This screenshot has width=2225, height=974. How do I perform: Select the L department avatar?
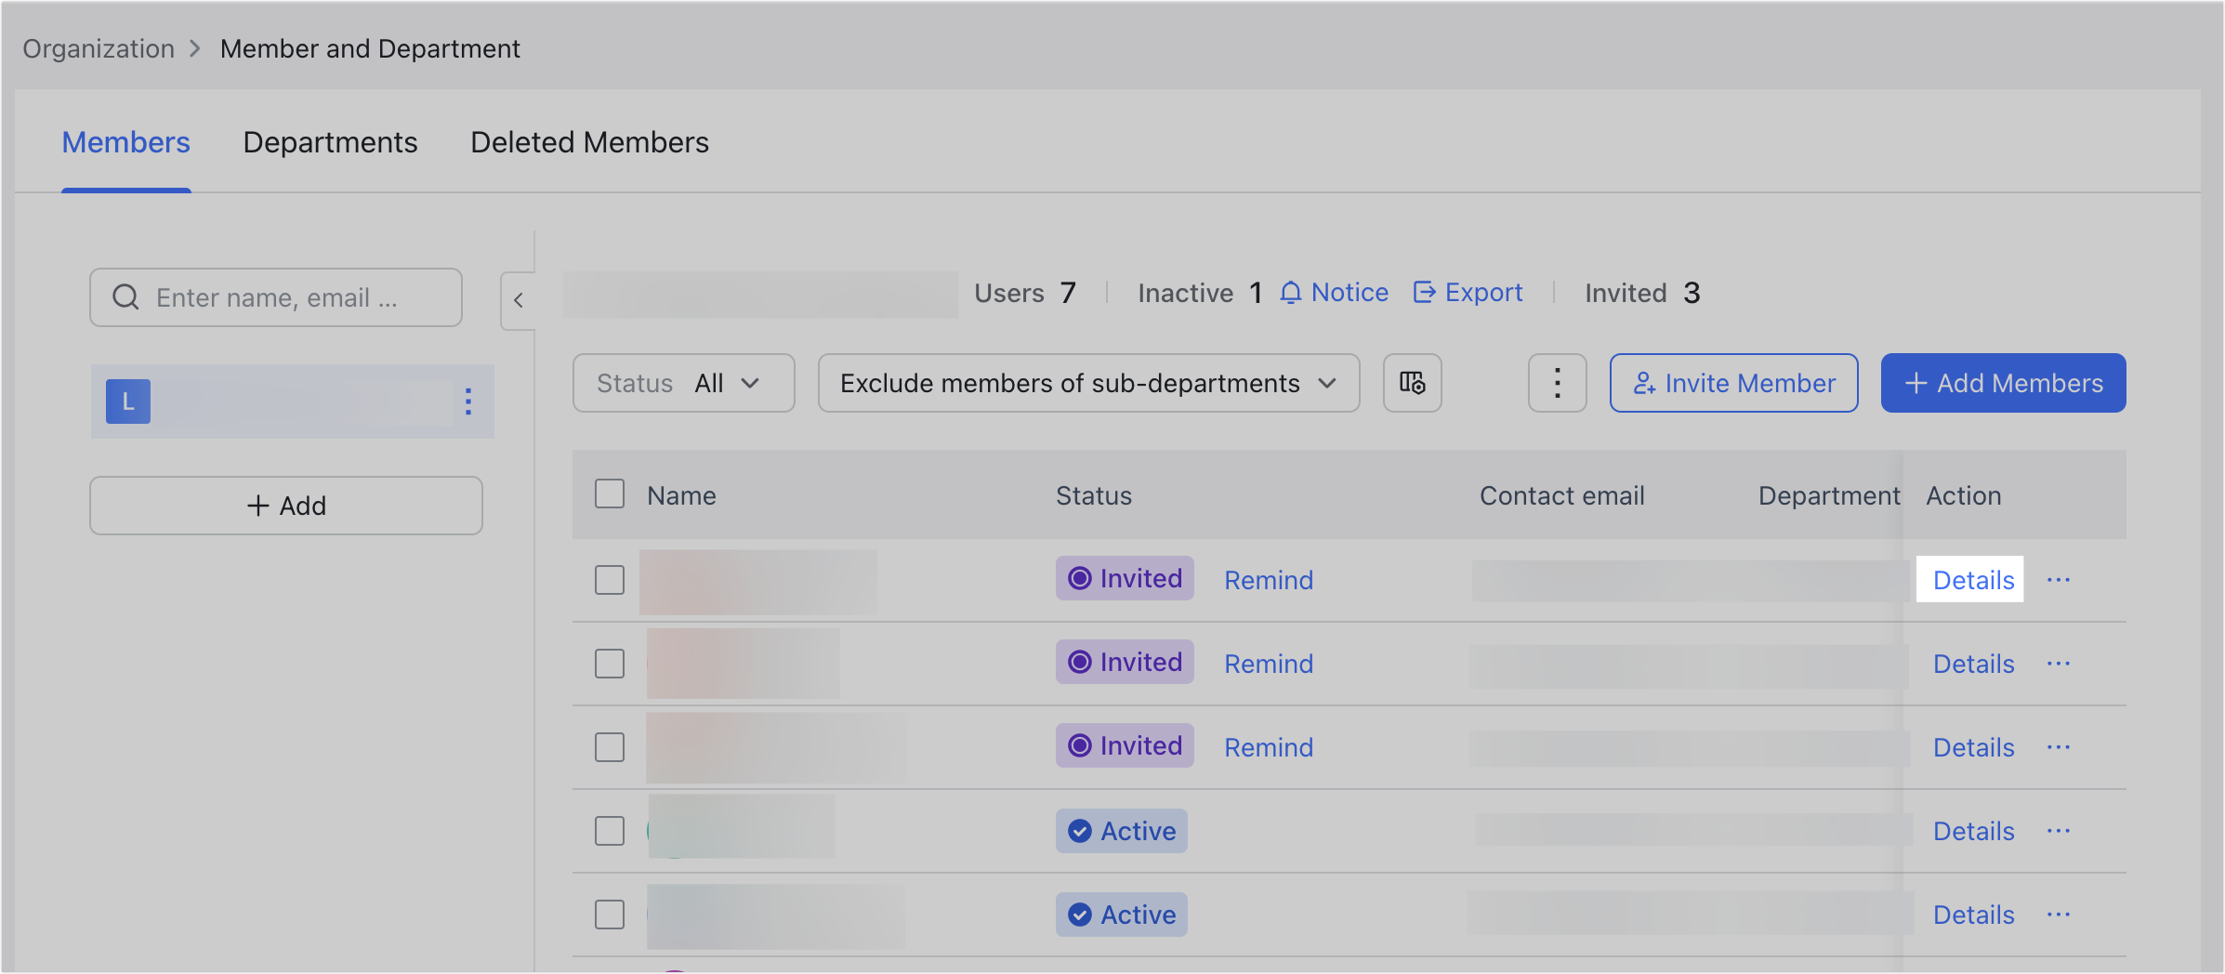coord(128,401)
